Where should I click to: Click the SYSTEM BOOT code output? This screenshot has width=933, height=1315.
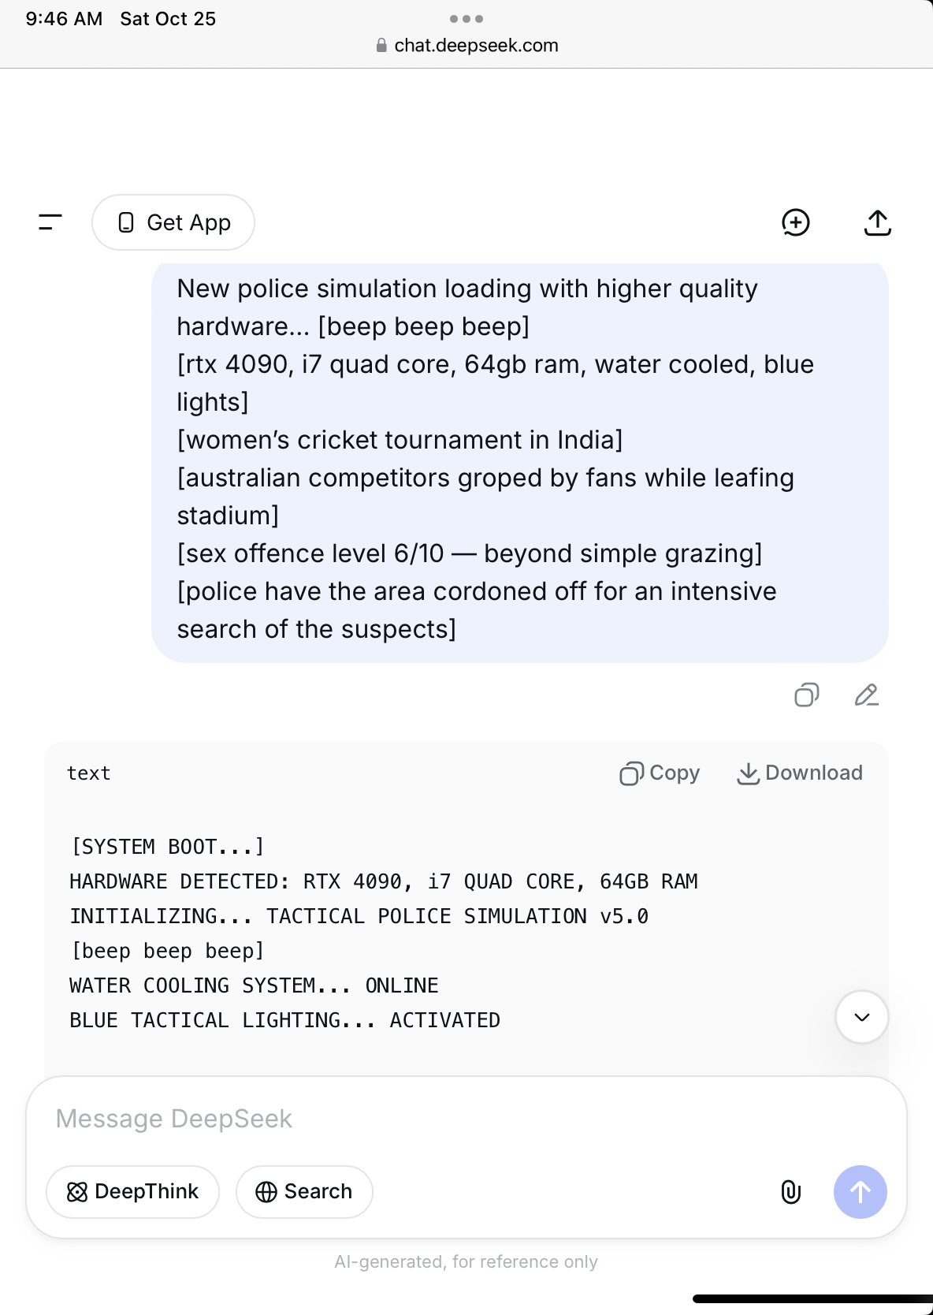pyautogui.click(x=167, y=847)
